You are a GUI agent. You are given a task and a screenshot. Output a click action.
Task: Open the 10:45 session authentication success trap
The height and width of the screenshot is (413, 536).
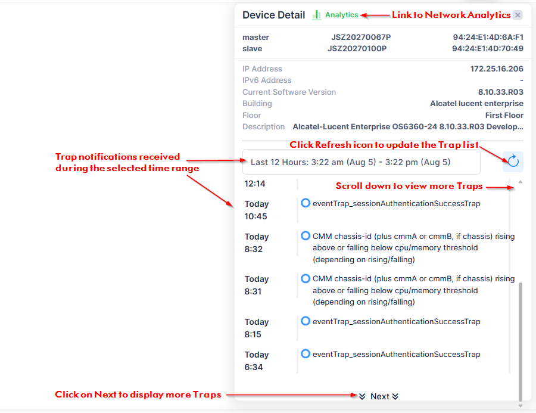[x=396, y=204]
